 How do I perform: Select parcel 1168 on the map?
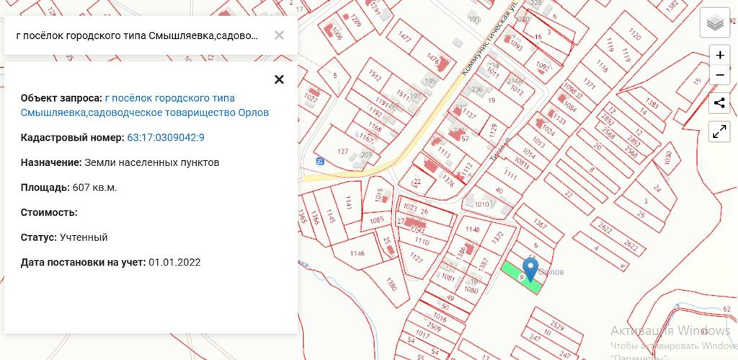pyautogui.click(x=375, y=127)
